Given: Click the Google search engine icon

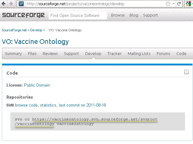Looking at the screenshot, I should [188, 4].
